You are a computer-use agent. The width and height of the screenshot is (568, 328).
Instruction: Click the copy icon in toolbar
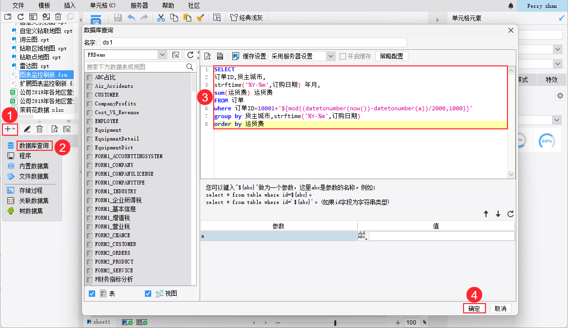(x=174, y=18)
